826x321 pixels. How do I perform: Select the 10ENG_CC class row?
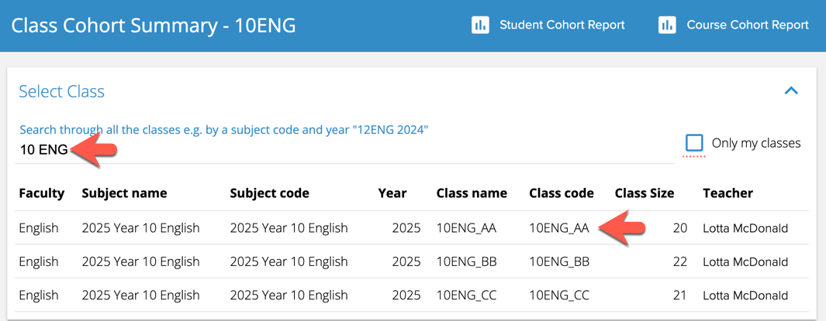(x=466, y=295)
